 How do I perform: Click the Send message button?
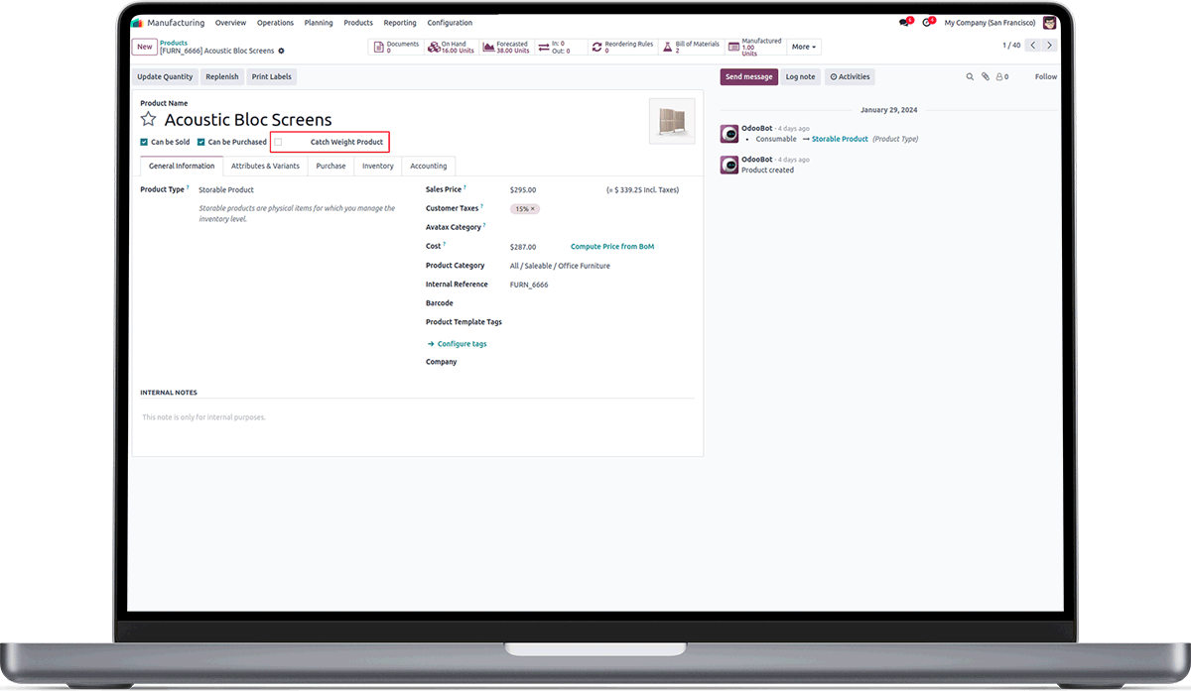(748, 76)
